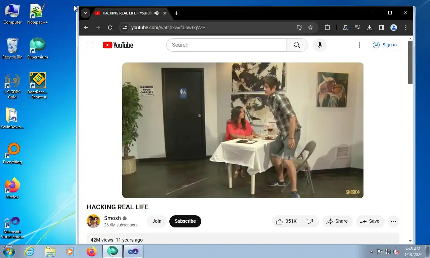
Task: Open the Smosh channel name link
Action: click(x=112, y=218)
